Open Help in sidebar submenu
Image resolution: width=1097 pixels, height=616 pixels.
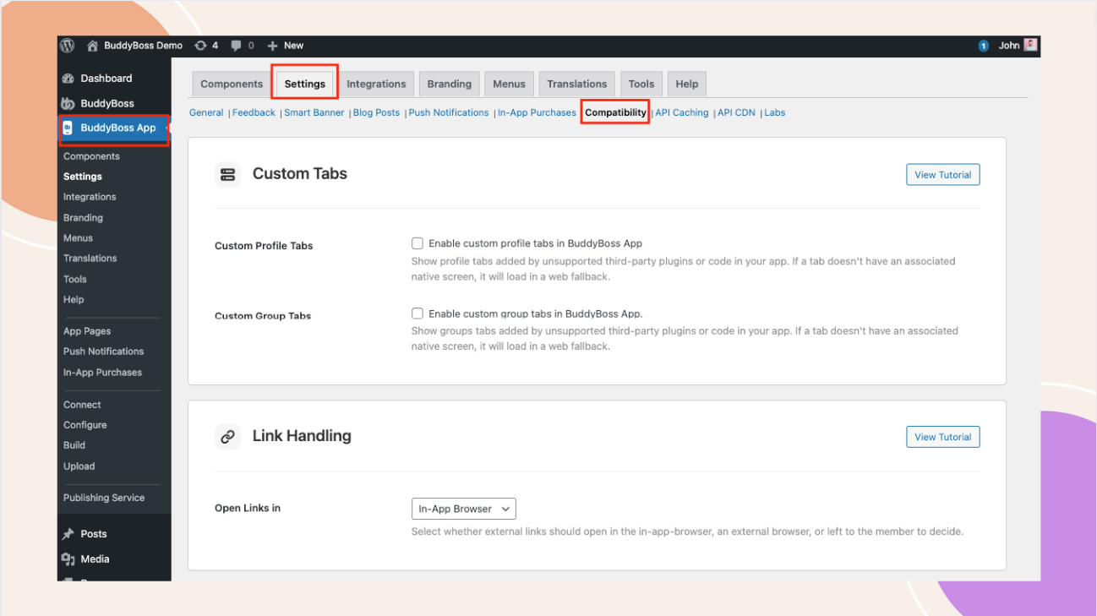(x=74, y=299)
